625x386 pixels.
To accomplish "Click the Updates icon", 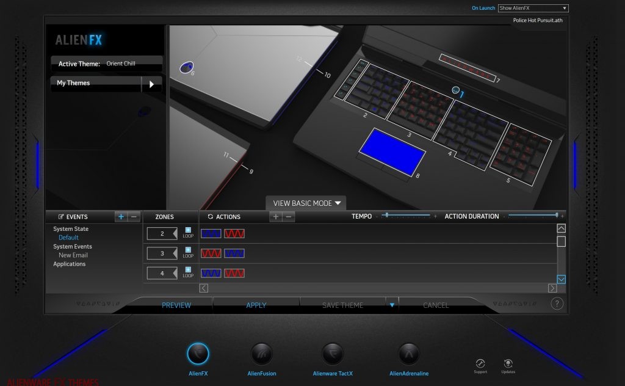I will [508, 363].
